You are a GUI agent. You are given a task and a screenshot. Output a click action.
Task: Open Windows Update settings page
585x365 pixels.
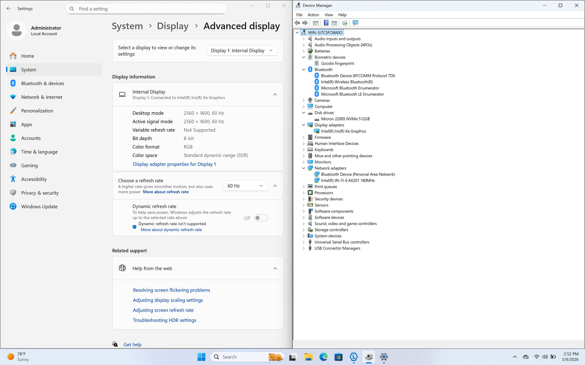[54, 207]
